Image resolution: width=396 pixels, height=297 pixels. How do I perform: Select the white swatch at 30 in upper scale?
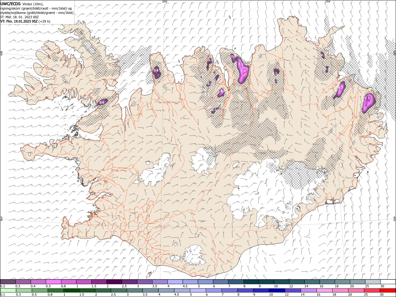click(388, 282)
